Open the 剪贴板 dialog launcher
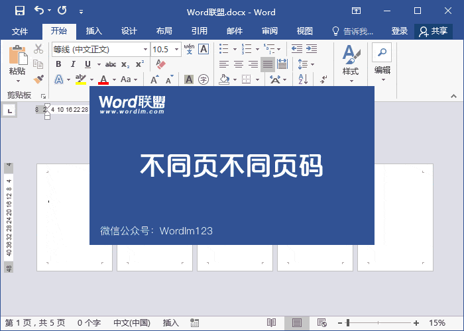 (43, 96)
